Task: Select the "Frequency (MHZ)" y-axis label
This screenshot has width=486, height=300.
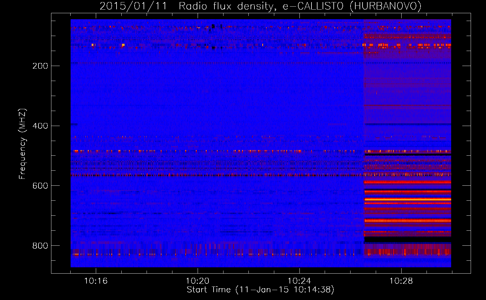Action: 23,144
